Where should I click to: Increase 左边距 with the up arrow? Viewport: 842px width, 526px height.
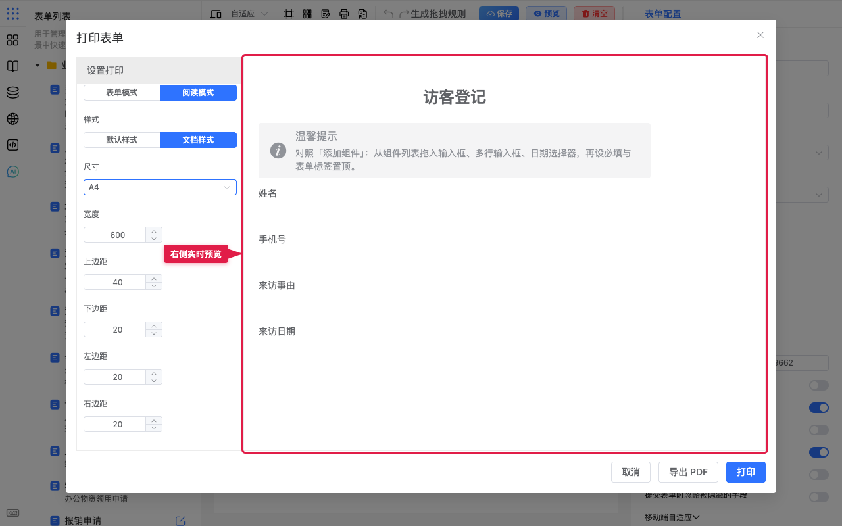[154, 373]
